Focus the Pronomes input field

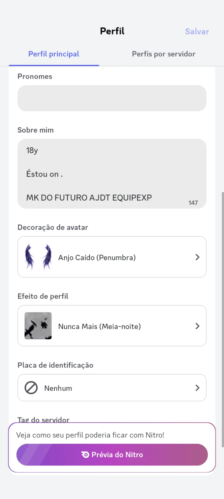(x=112, y=98)
